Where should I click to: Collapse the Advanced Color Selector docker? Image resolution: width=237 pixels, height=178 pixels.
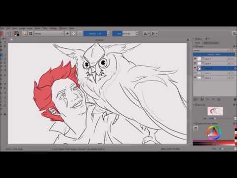194,123
